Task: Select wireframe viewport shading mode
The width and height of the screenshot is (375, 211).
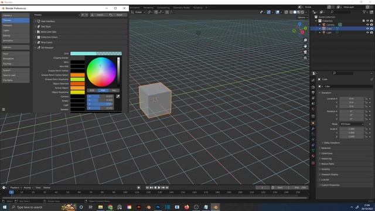Action: point(291,12)
